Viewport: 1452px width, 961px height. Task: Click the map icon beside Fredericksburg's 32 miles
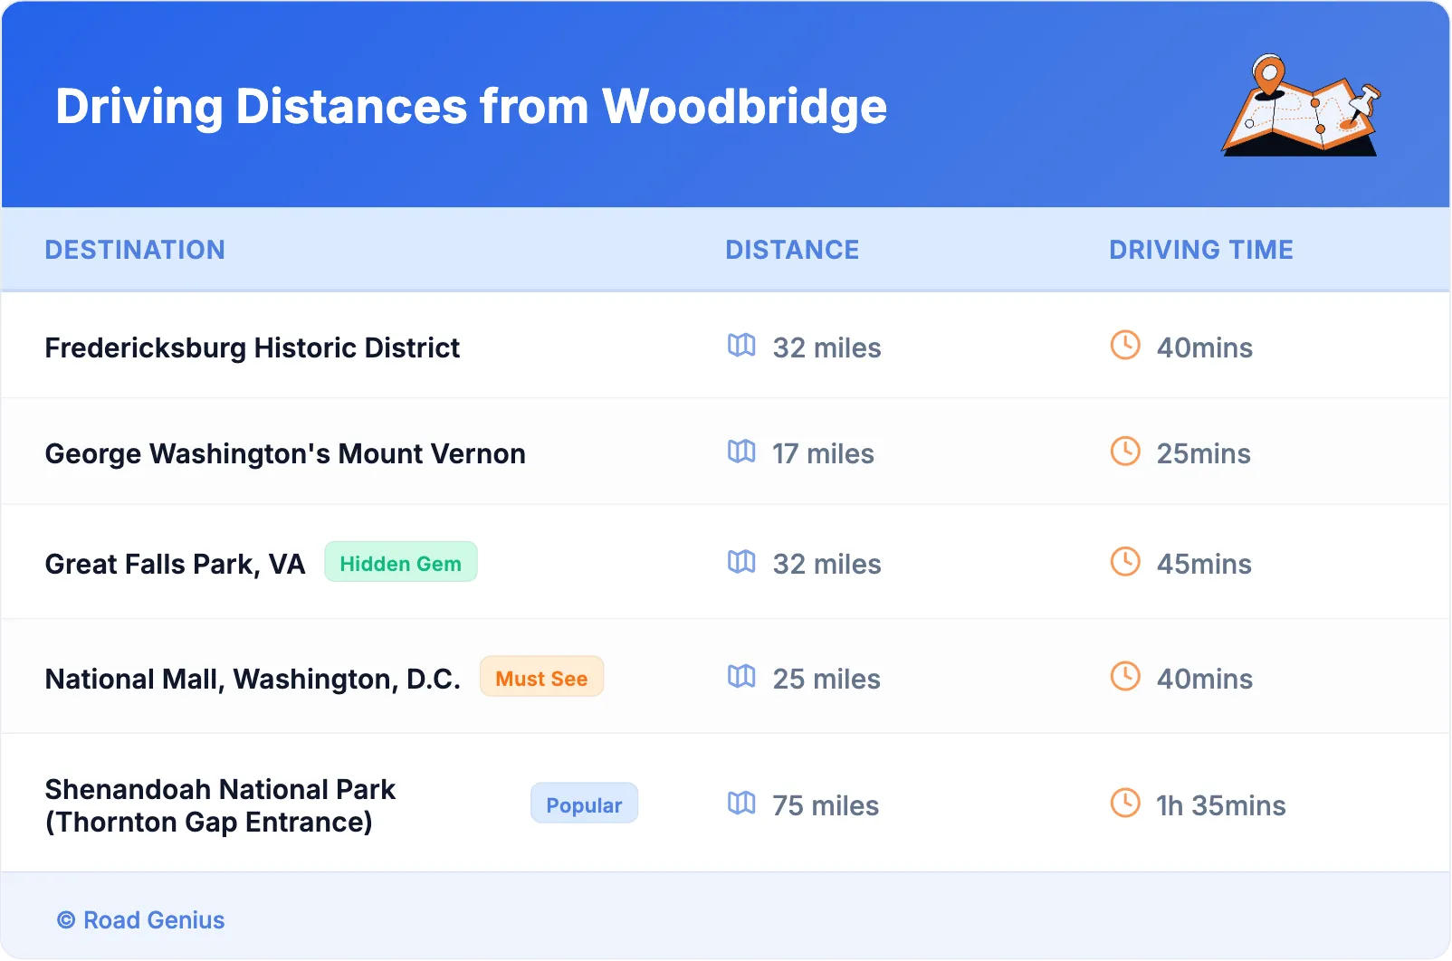click(x=741, y=346)
